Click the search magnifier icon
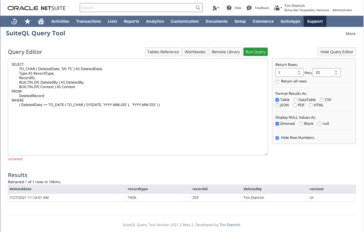 point(198,8)
